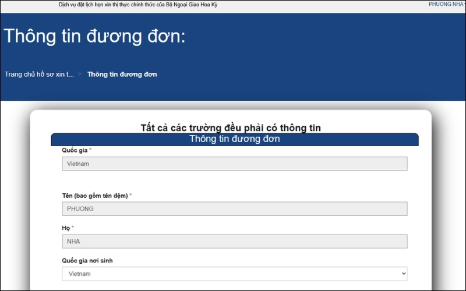
Task: Focus the Quốc gia field showing Vietnam
Action: (x=234, y=164)
